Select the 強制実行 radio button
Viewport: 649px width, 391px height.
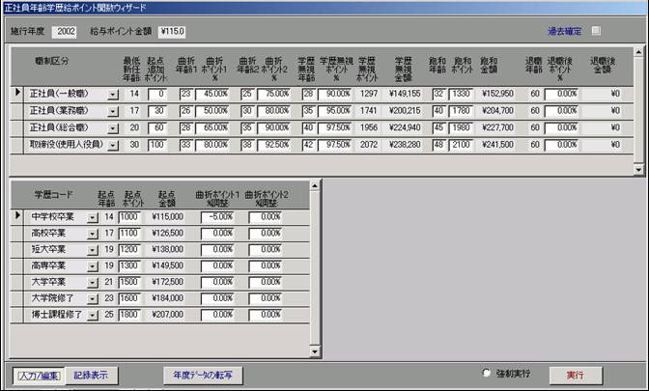point(487,374)
